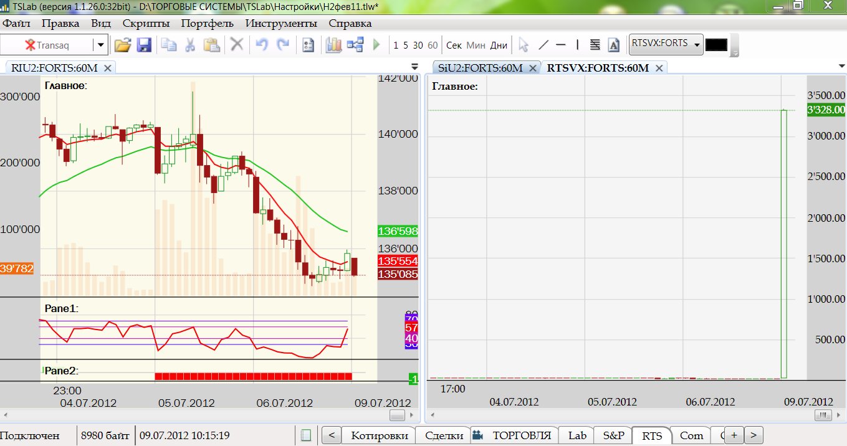
Task: Toggle the Мин time unit button
Action: pyautogui.click(x=476, y=45)
